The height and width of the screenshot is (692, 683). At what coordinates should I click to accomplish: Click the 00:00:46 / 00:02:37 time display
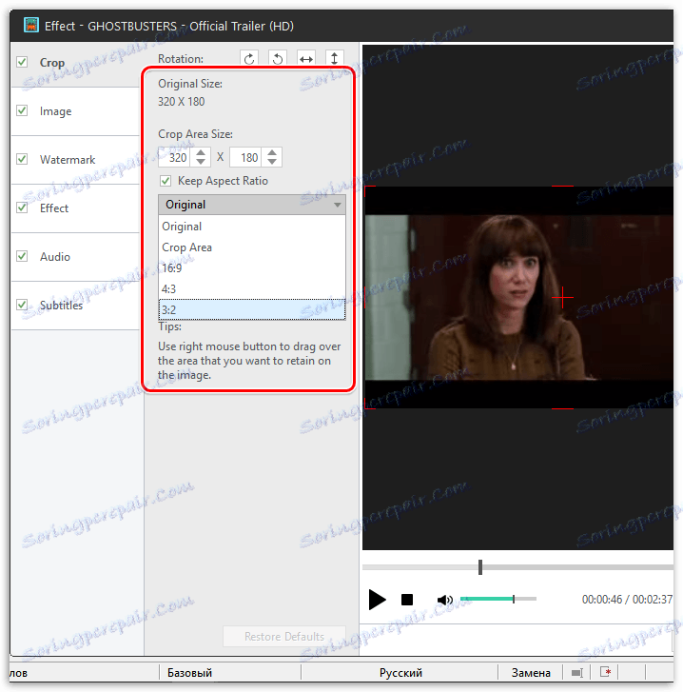click(628, 600)
